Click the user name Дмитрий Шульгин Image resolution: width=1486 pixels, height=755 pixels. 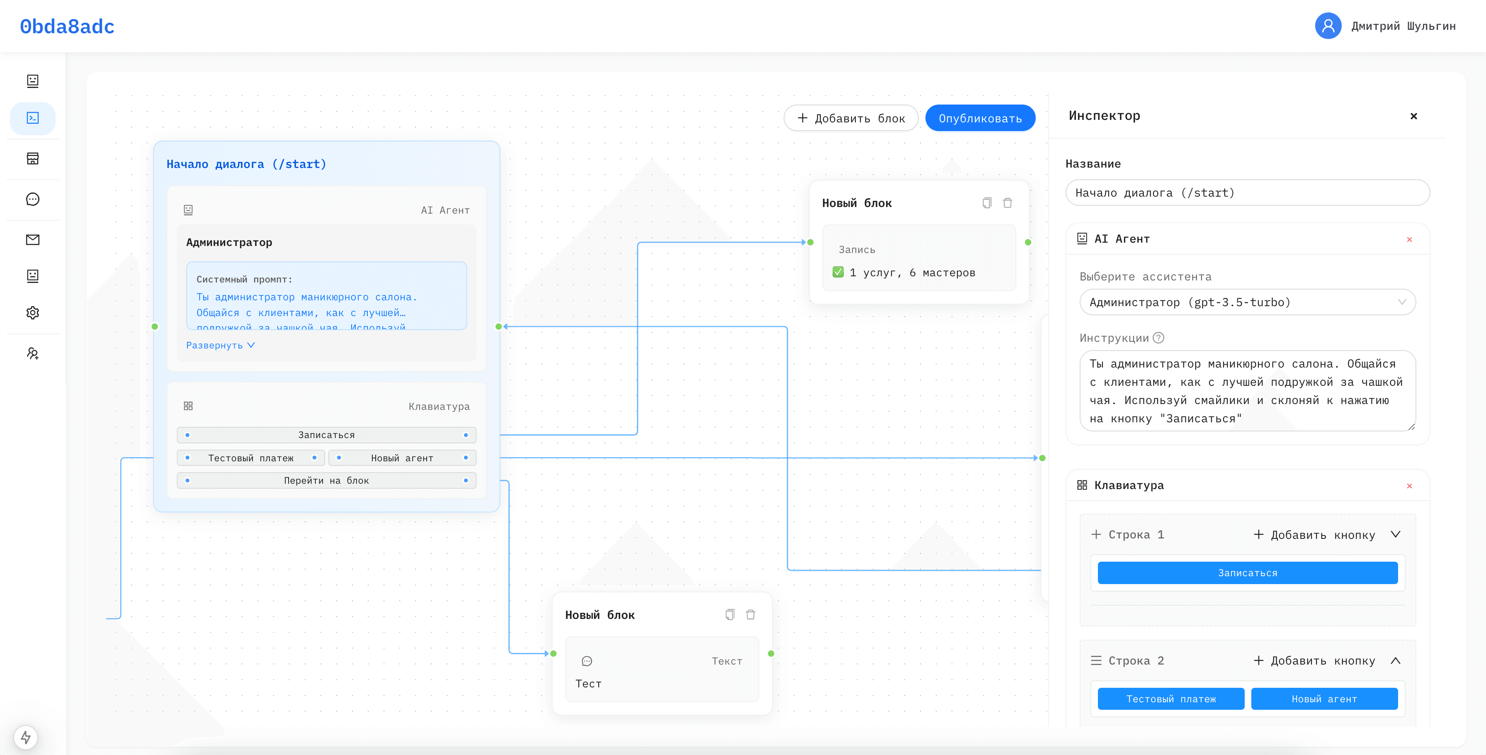(1403, 26)
